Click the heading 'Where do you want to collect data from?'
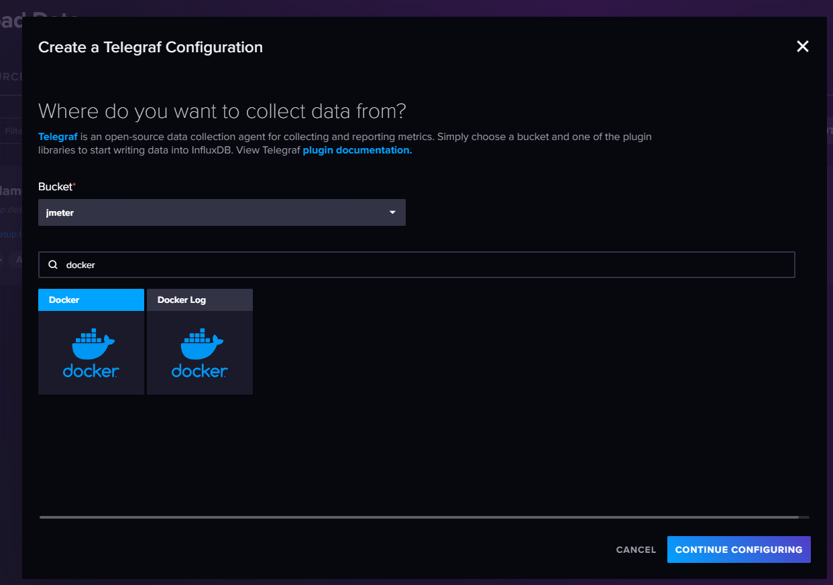The height and width of the screenshot is (585, 833). pyautogui.click(x=223, y=111)
